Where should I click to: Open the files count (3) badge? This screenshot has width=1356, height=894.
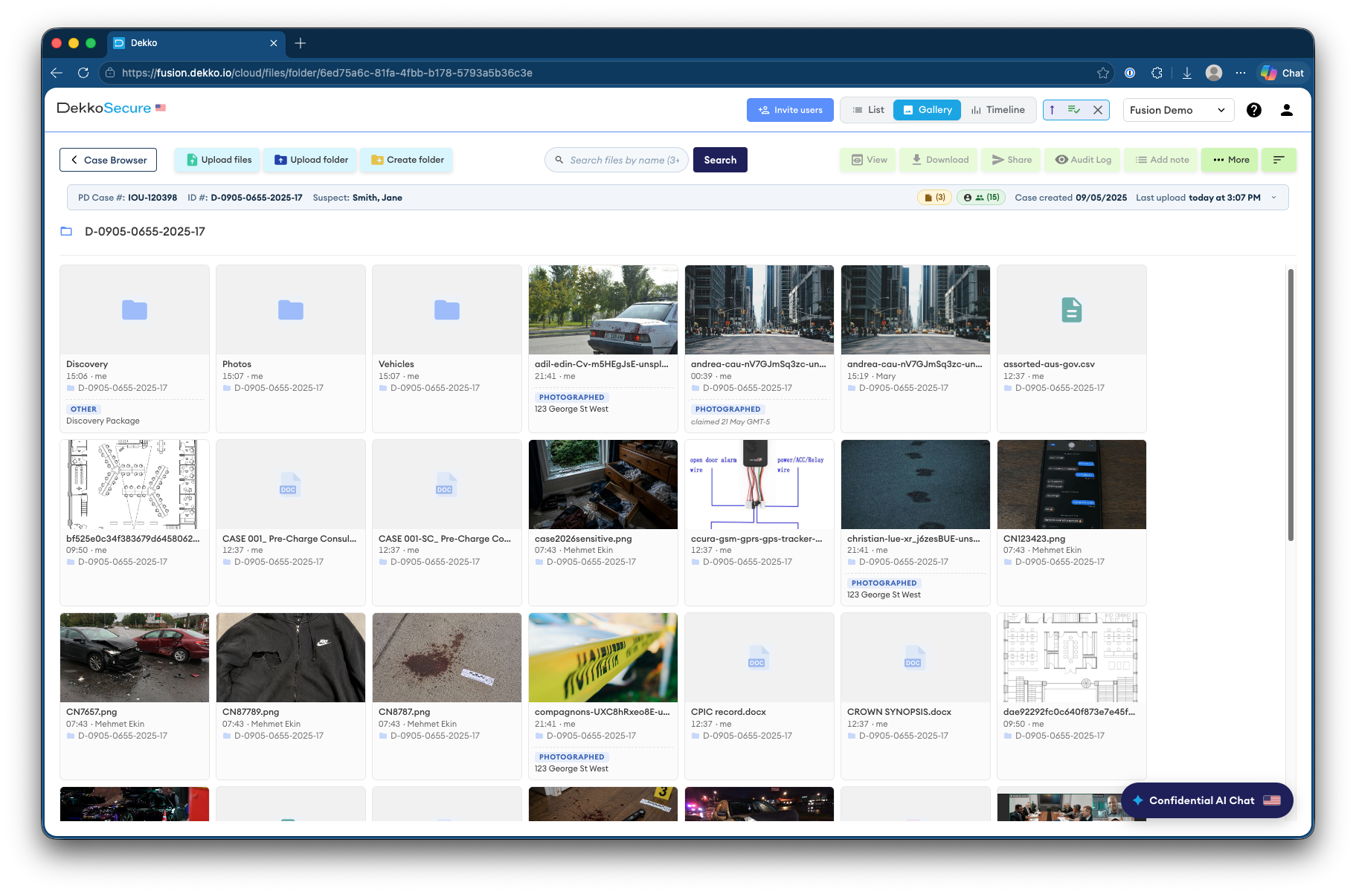click(935, 198)
